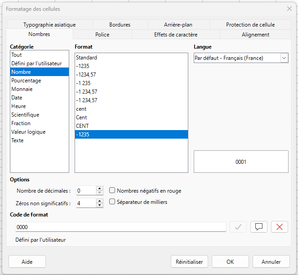Click the edit comment speech bubble icon
The width and height of the screenshot is (298, 275).
pos(258,227)
